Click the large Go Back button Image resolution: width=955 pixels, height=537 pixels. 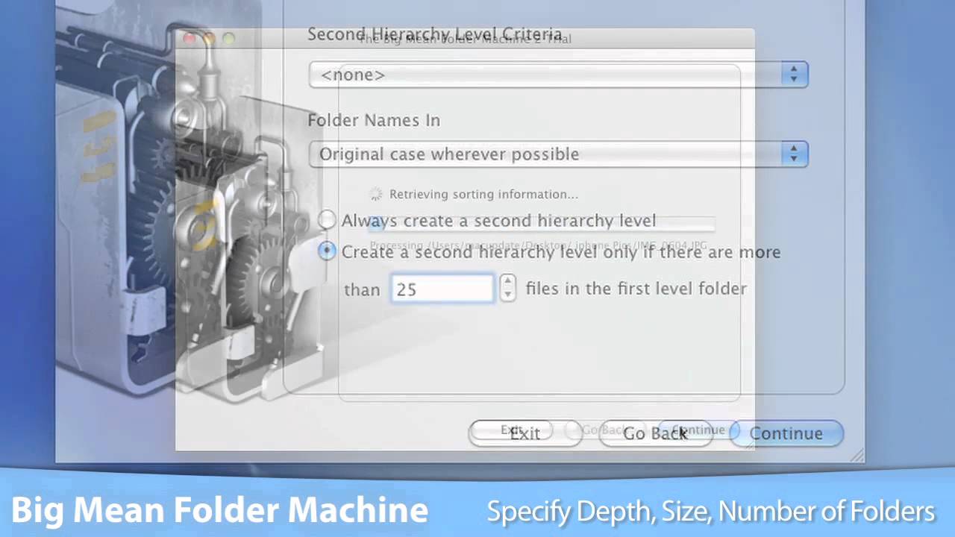[656, 433]
